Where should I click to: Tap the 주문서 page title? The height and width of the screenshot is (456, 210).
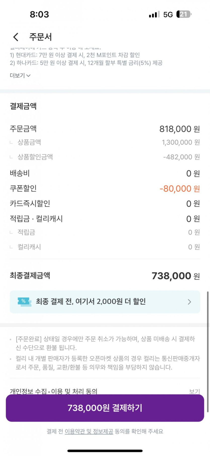pos(40,37)
